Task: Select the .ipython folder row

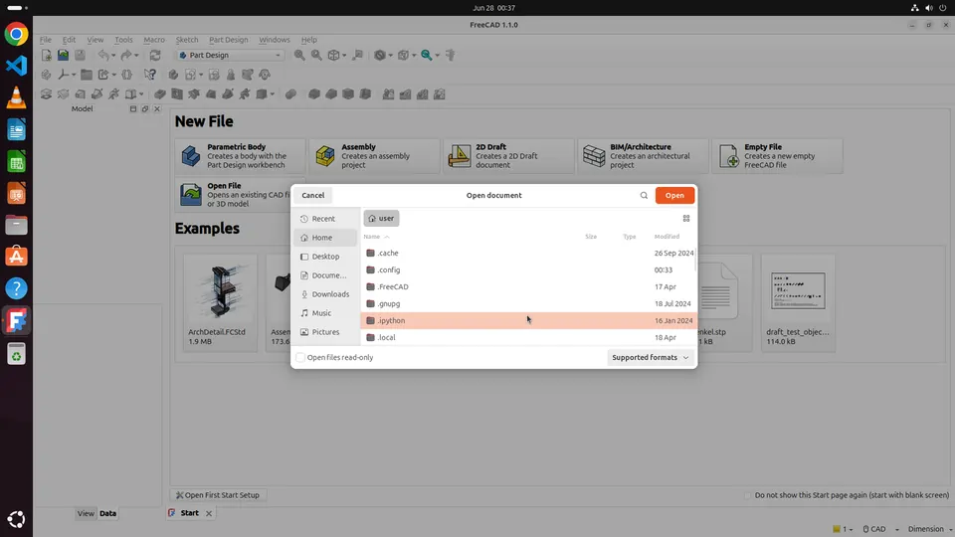Action: click(x=528, y=320)
